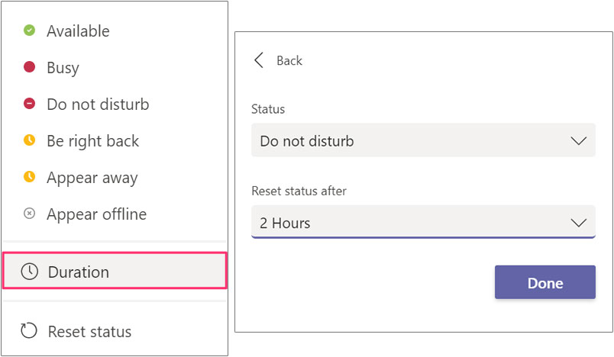Click the chevron on the Status combo box
The height and width of the screenshot is (357, 614).
[578, 140]
